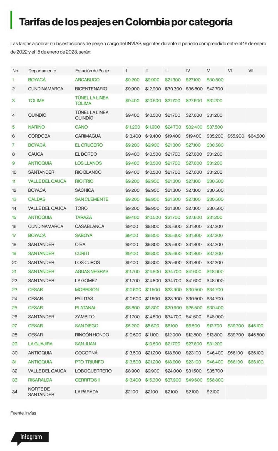Select the Estación de Peaje column header
278x451 pixels.
pyautogui.click(x=92, y=71)
